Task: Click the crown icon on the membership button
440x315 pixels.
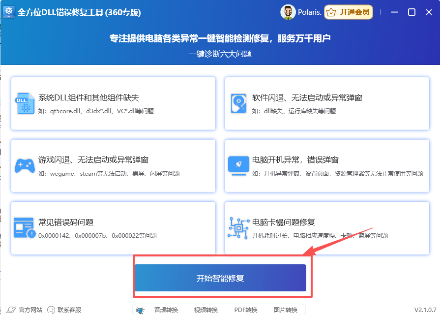Action: point(332,12)
